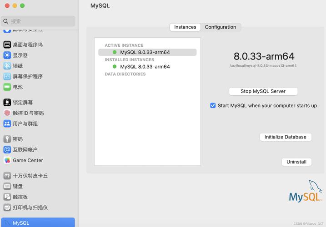This screenshot has width=326, height=227.
Task: Click the red close window button
Action: (7, 5)
